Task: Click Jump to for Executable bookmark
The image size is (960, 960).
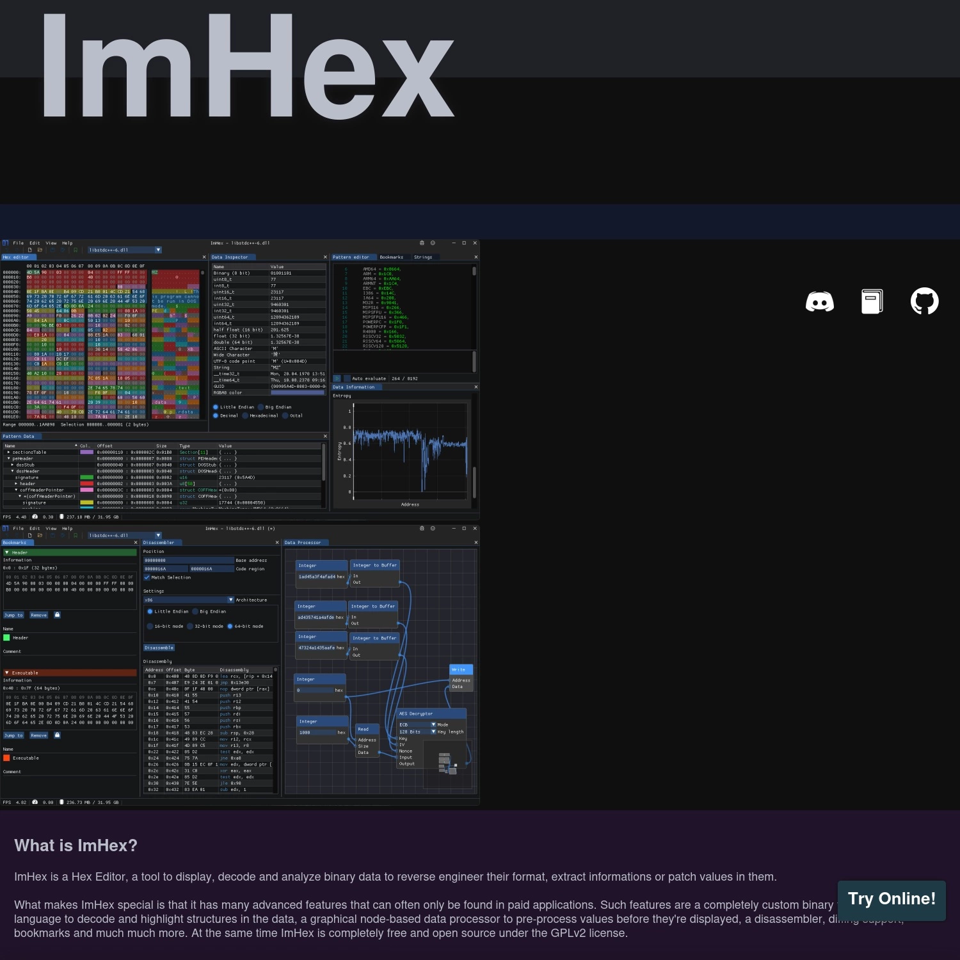Action: (13, 735)
